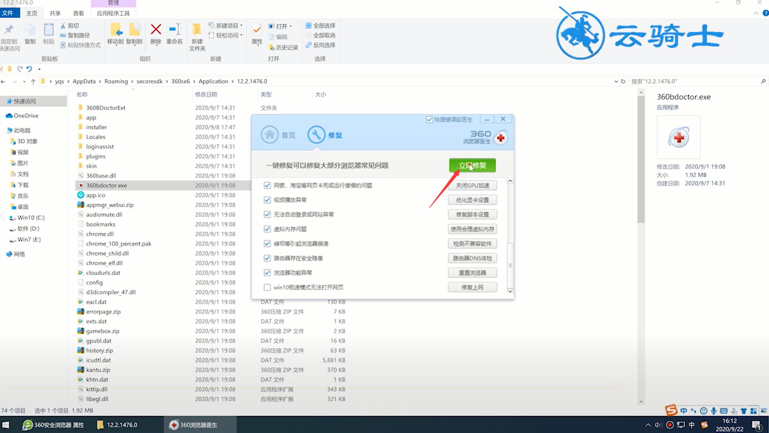Image resolution: width=769 pixels, height=433 pixels.
Task: Click the 360 doctor list scrollbar down arrow
Action: tap(510, 291)
